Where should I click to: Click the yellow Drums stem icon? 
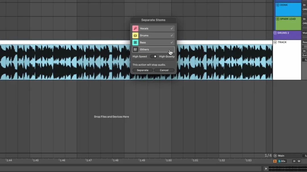135,36
